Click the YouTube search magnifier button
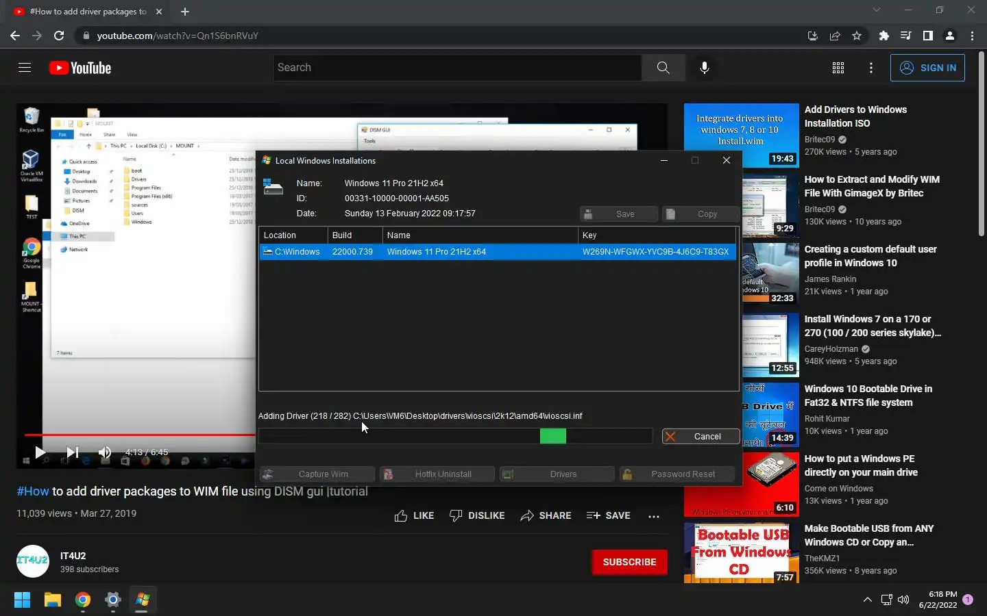 [x=663, y=68]
